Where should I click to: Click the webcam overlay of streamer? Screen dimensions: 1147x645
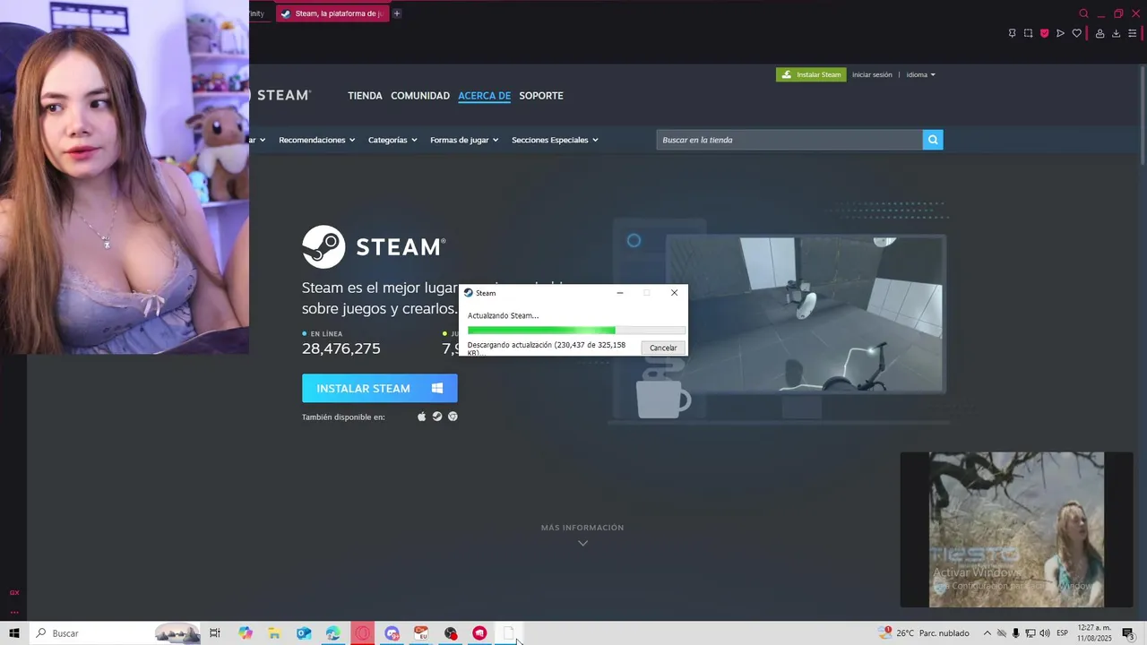(x=125, y=176)
